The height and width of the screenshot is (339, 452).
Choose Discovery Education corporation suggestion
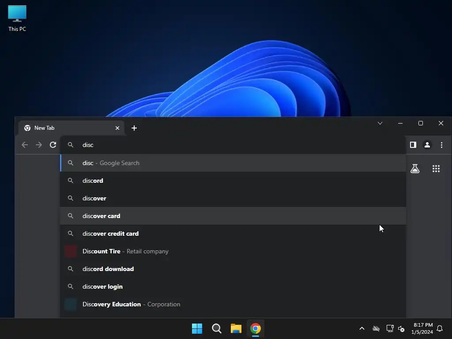(233, 304)
